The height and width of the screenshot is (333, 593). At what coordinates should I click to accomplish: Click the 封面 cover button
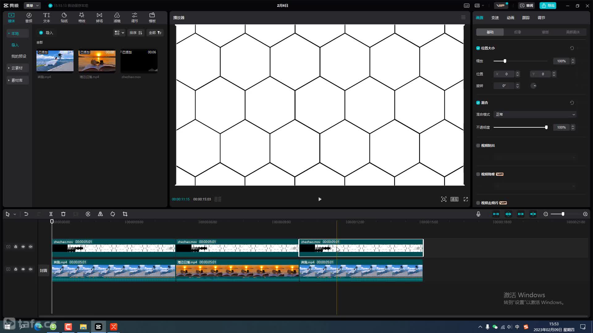click(x=44, y=270)
